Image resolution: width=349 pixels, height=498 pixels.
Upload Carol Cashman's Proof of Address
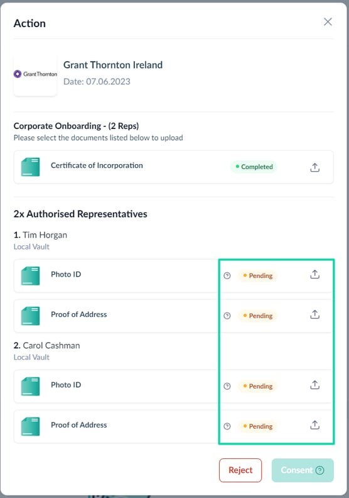tap(314, 425)
